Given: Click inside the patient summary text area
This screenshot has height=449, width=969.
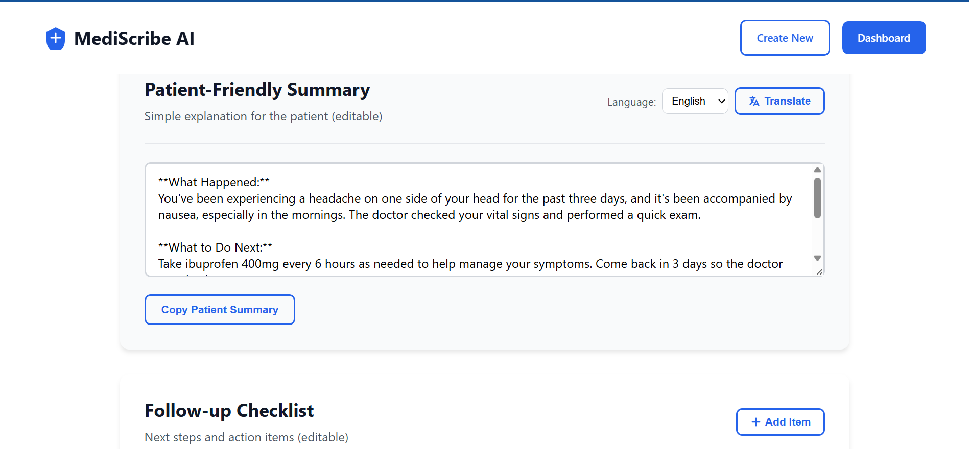Looking at the screenshot, I should point(479,219).
